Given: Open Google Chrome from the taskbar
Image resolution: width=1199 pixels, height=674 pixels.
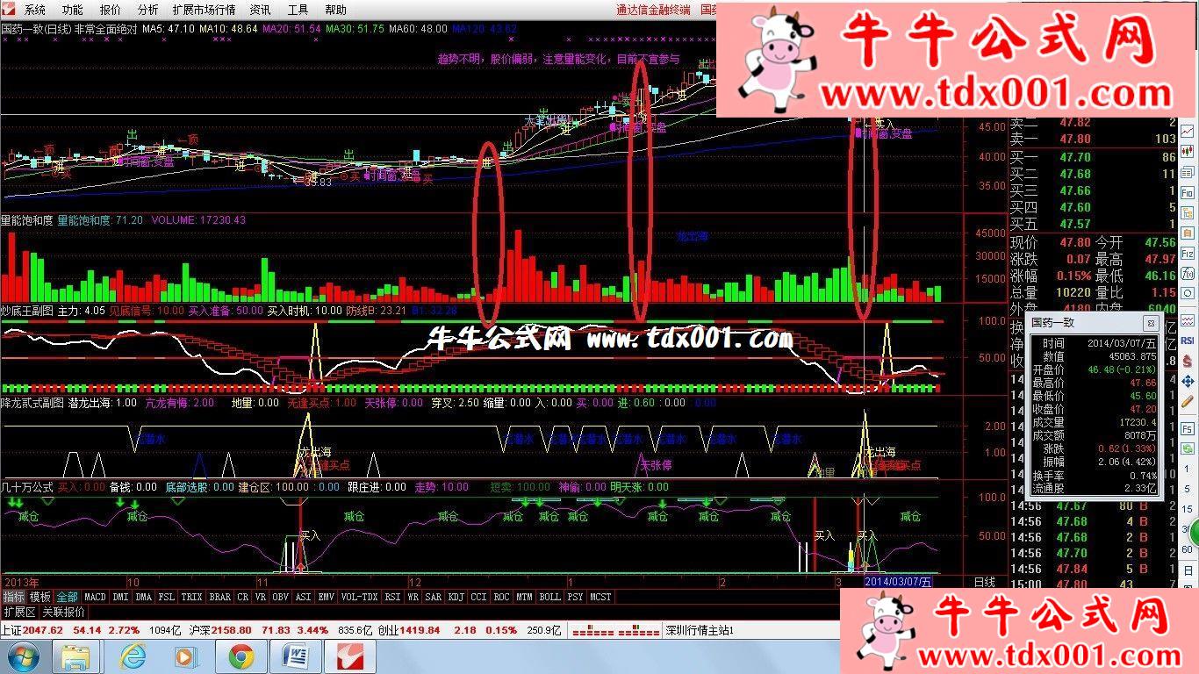Looking at the screenshot, I should point(241,656).
